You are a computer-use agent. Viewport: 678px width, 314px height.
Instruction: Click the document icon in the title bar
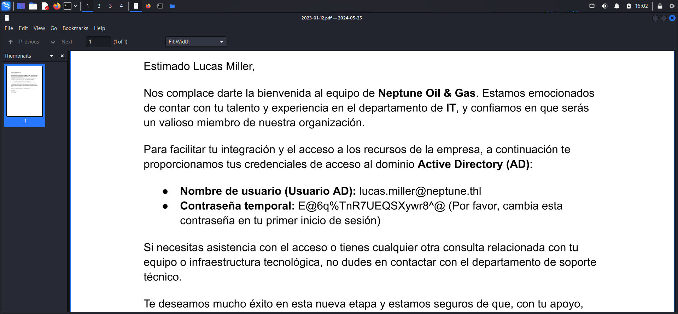(x=7, y=18)
